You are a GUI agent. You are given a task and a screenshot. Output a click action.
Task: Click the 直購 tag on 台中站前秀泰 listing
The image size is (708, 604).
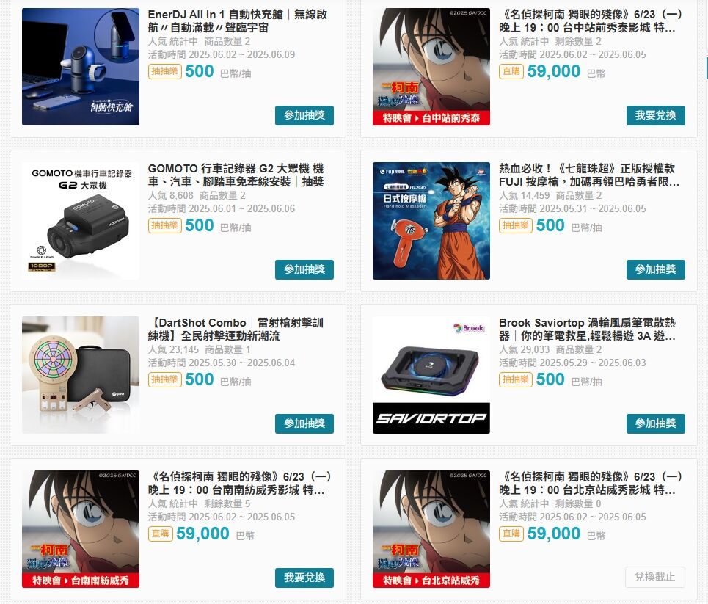tap(511, 71)
